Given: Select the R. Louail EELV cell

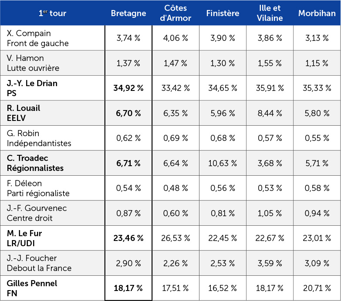Looking at the screenshot, I should (x=52, y=113).
